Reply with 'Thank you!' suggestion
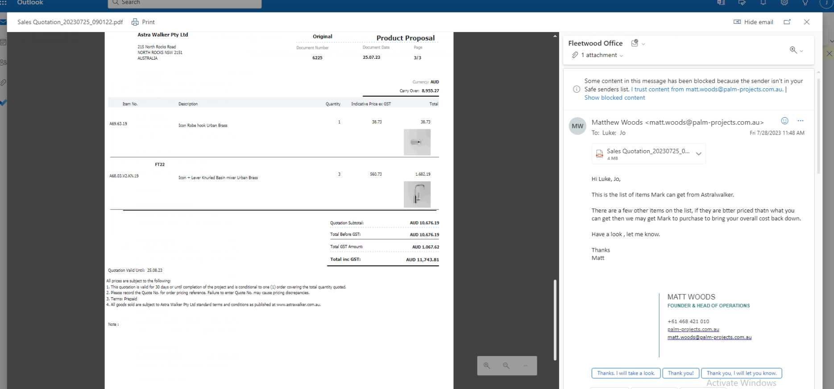This screenshot has width=834, height=389. tap(680, 373)
